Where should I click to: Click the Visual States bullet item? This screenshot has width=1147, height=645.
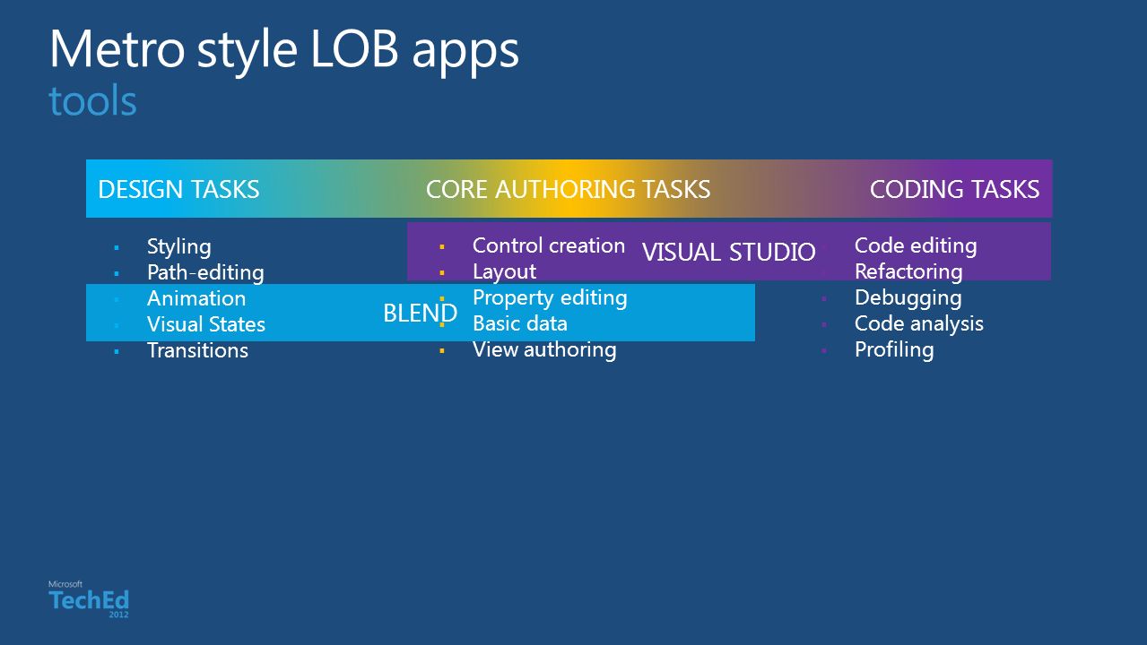206,324
